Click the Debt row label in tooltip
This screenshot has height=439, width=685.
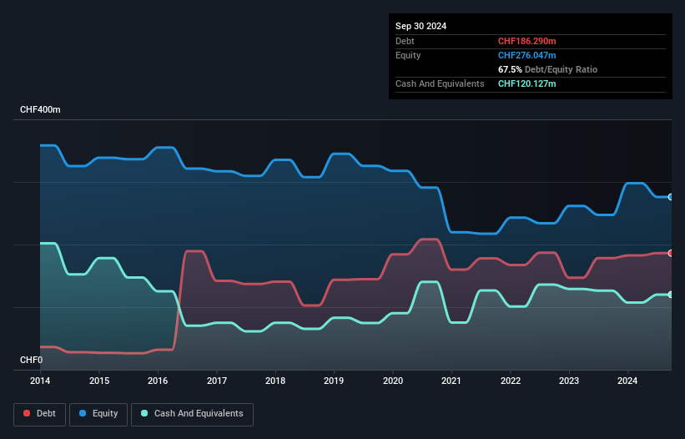[405, 41]
